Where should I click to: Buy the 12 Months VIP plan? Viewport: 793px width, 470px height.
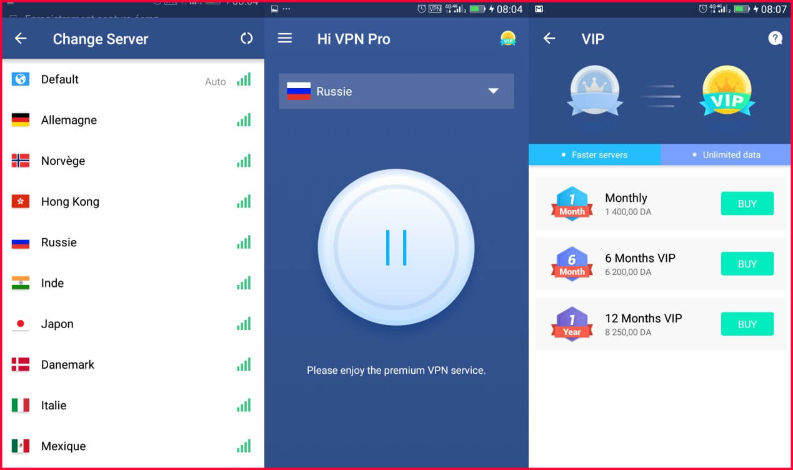click(747, 324)
